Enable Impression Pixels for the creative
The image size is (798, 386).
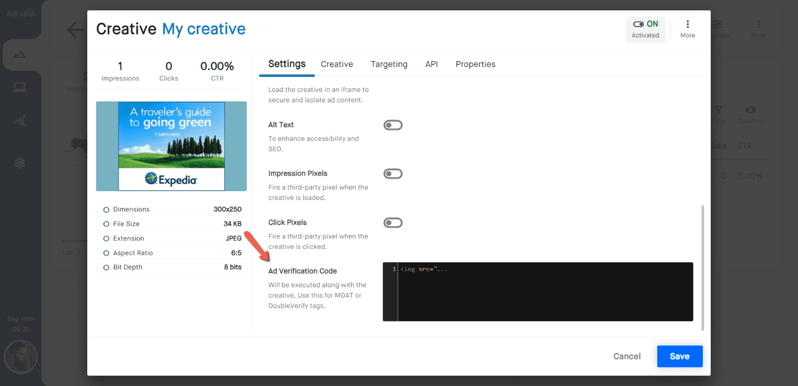click(393, 173)
